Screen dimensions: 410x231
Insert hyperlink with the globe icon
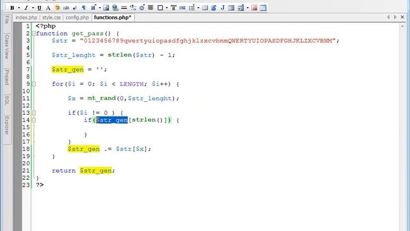(x=115, y=8)
